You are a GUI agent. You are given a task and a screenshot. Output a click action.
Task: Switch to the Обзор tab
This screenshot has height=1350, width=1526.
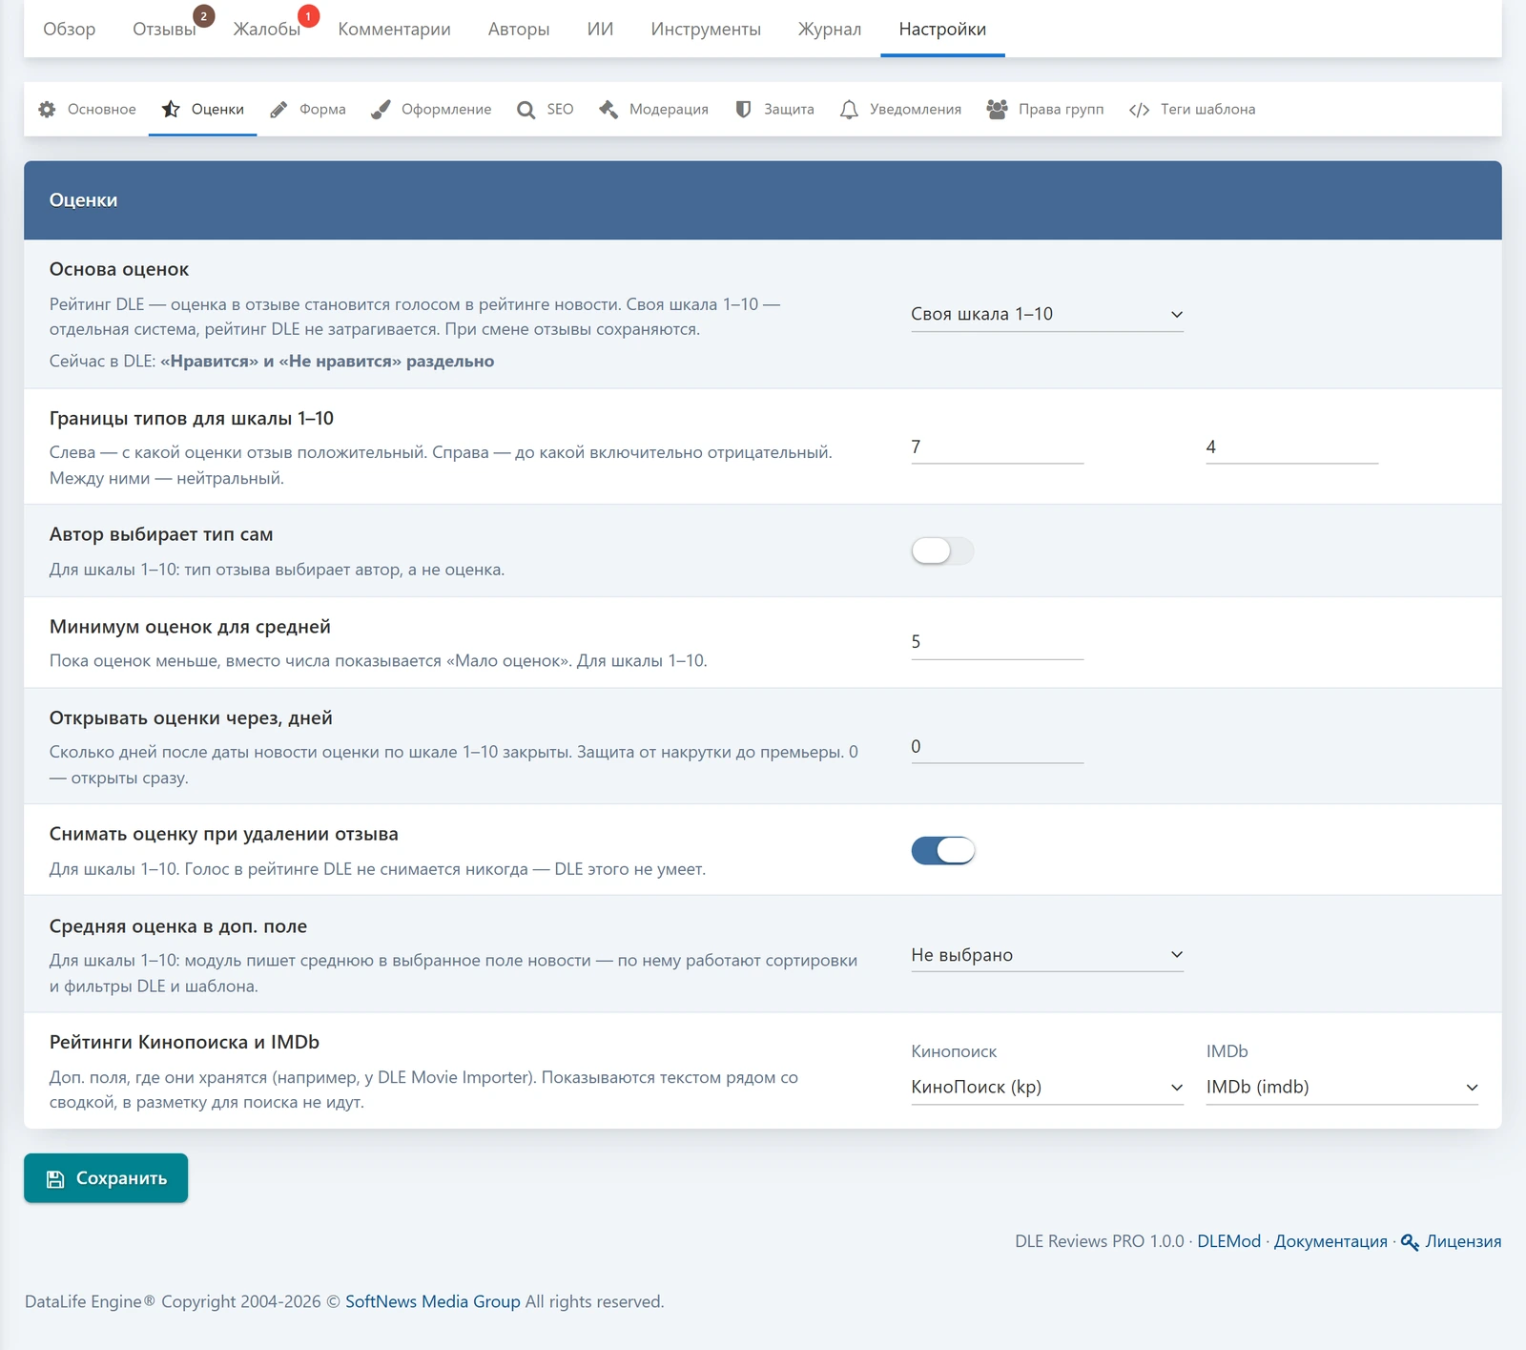tap(70, 29)
